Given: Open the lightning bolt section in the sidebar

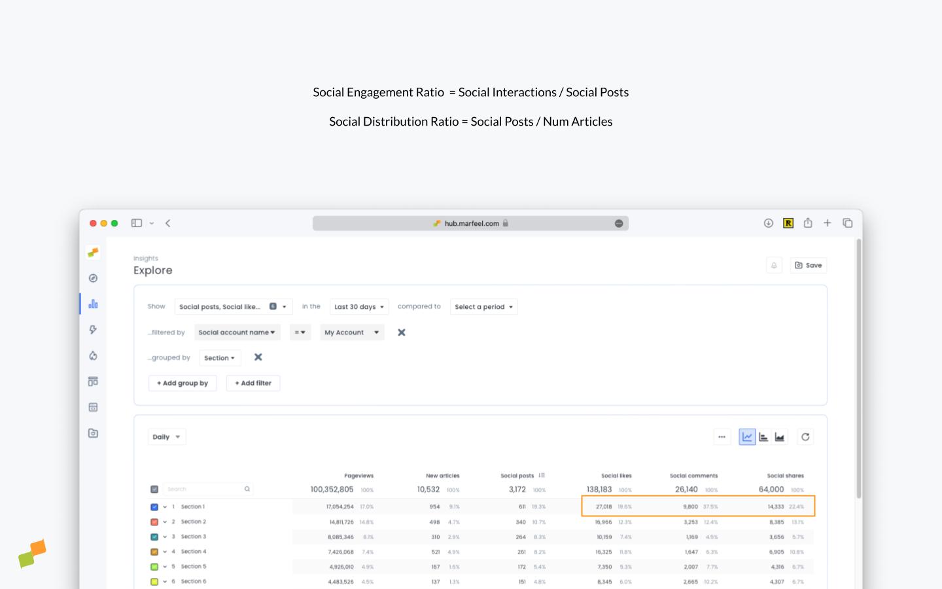Looking at the screenshot, I should (92, 329).
